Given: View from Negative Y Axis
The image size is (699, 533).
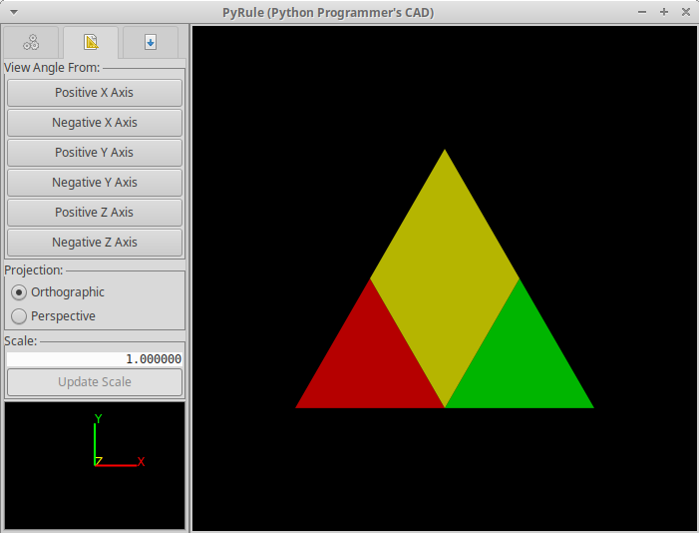Looking at the screenshot, I should [95, 183].
